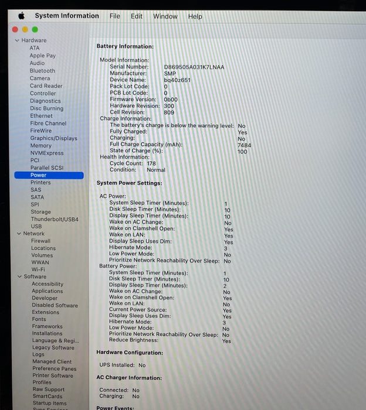
Task: Select Logs under Software
Action: pos(38,354)
